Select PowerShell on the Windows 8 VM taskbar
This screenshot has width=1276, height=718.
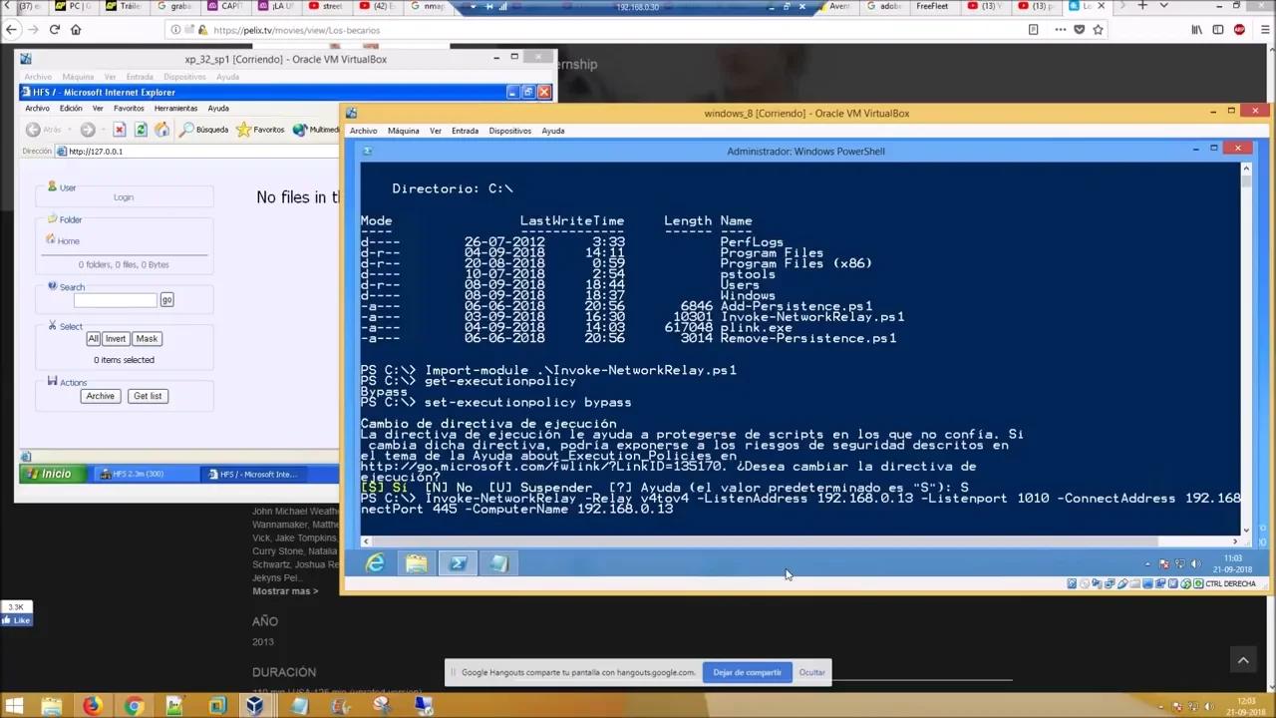click(458, 563)
